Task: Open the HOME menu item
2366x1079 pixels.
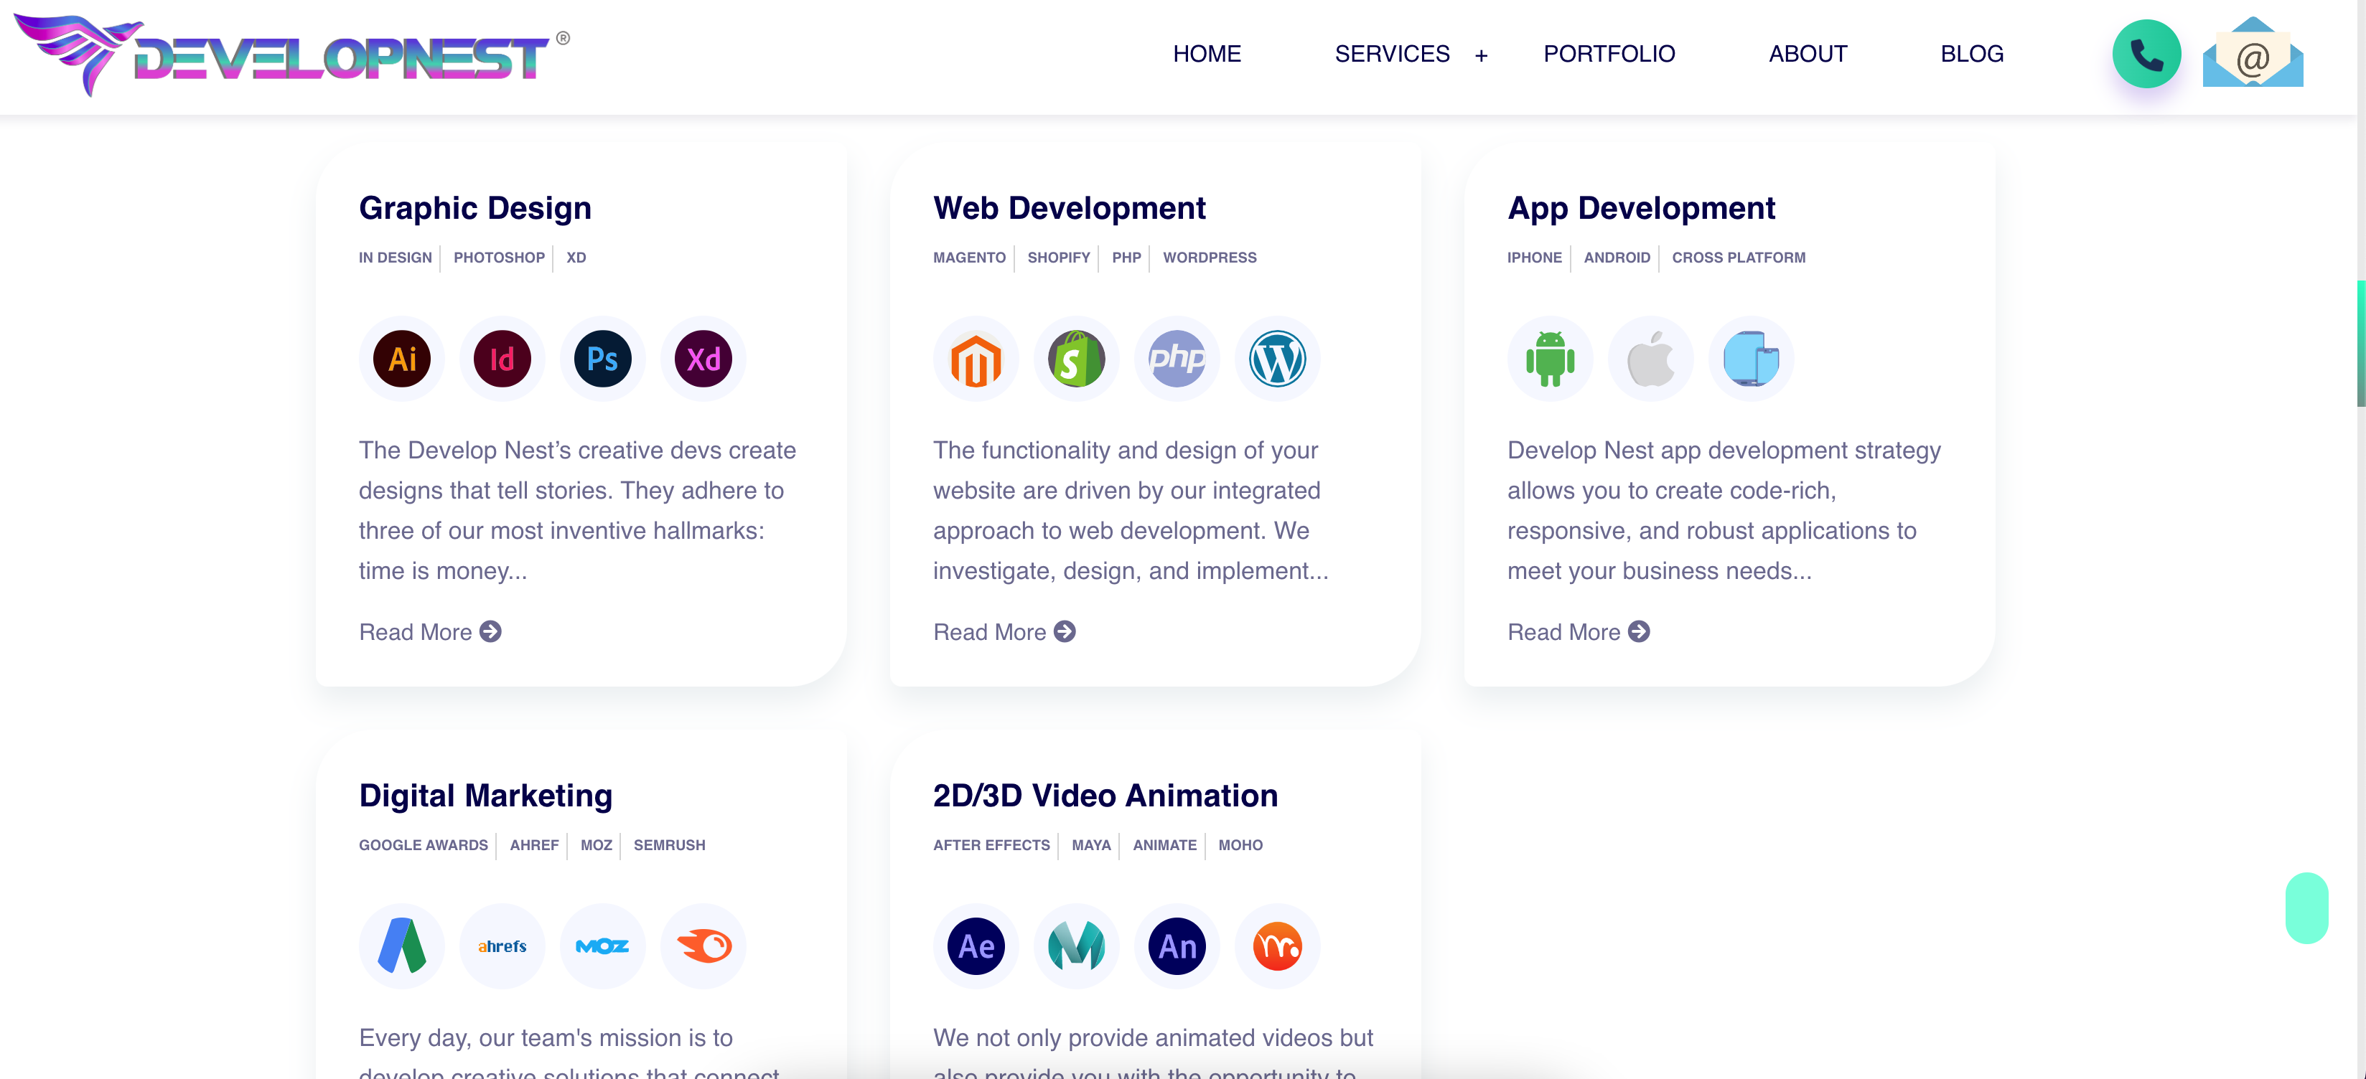Action: point(1207,55)
